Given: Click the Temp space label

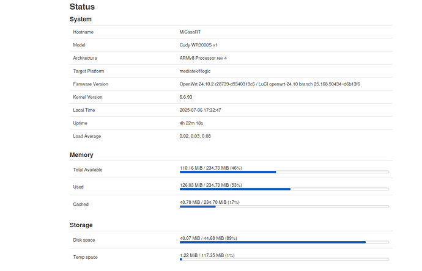Looking at the screenshot, I should pyautogui.click(x=85, y=258).
